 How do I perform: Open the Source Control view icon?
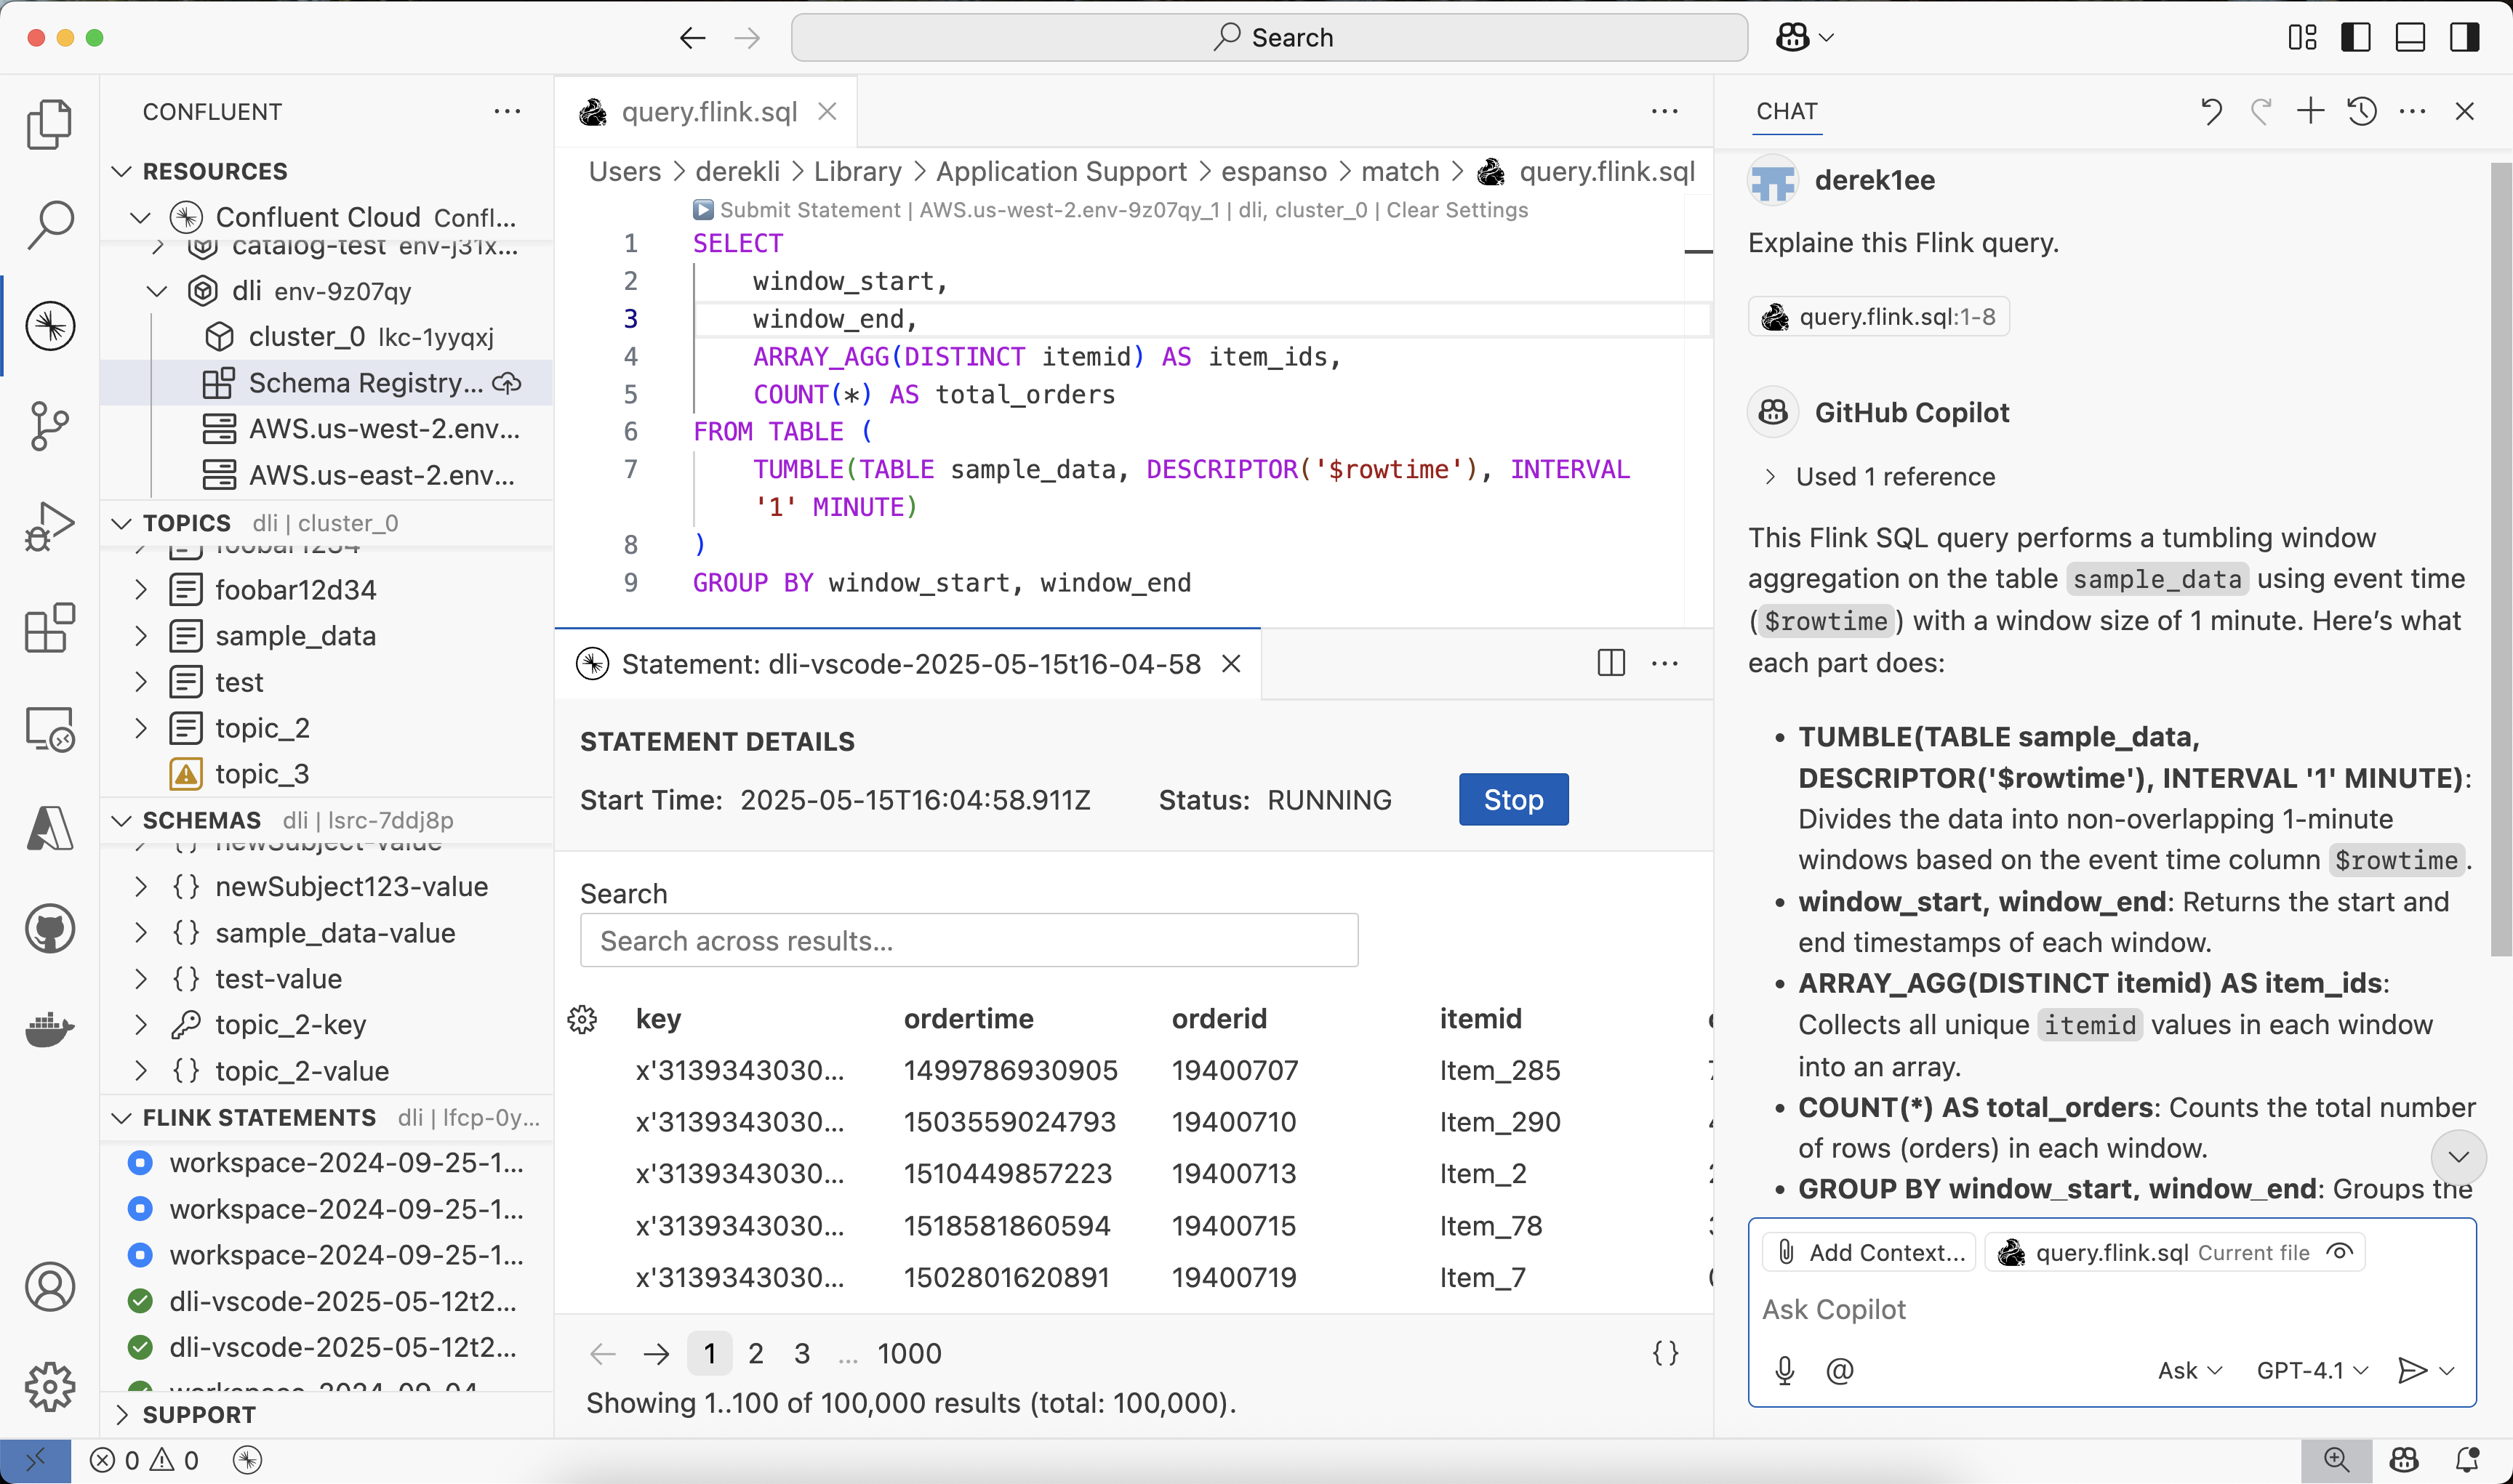coord(49,426)
